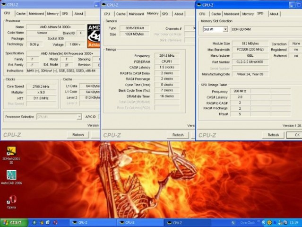Image resolution: width=302 pixels, height=227 pixels.
Task: Click Refresh in the SPD window
Action: click(x=273, y=135)
